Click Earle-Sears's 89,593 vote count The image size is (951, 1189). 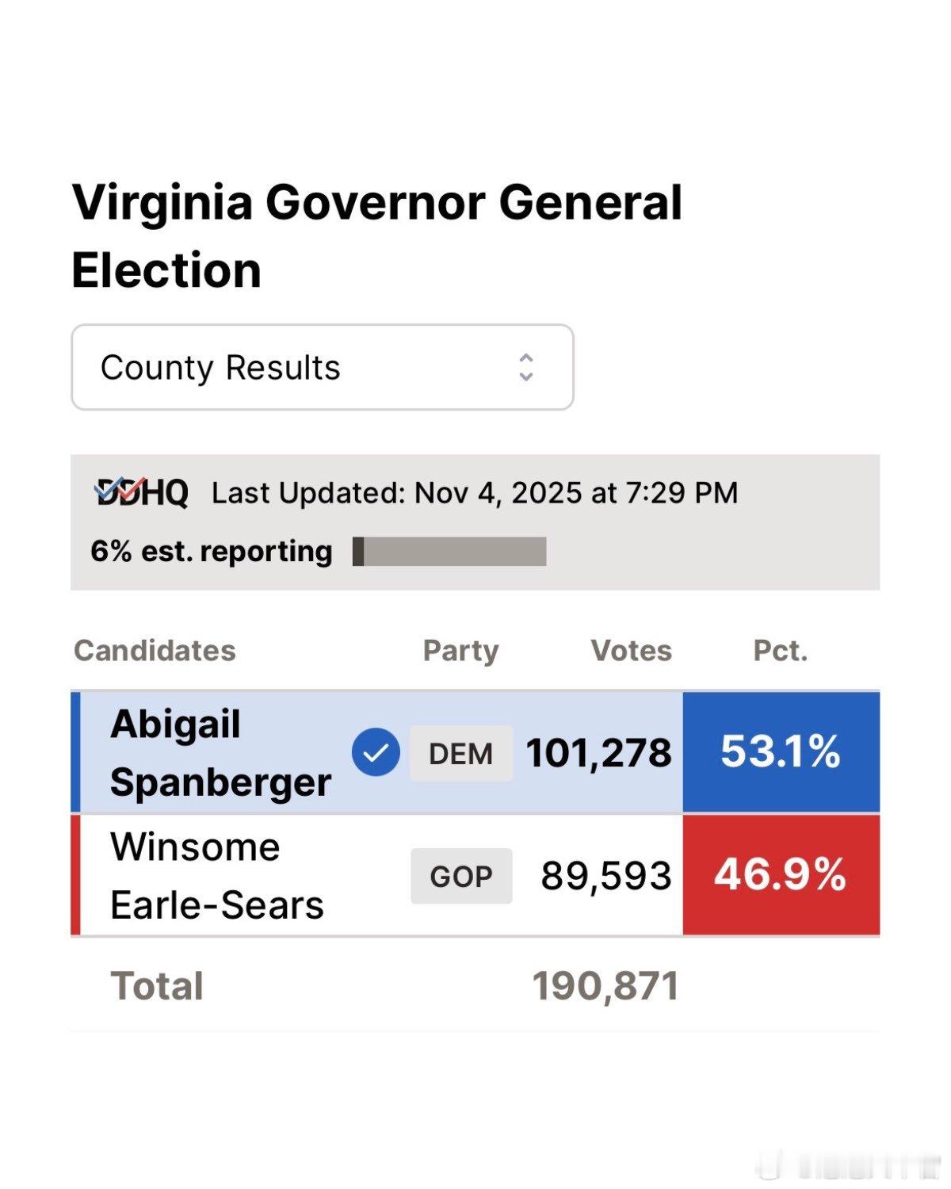[605, 876]
